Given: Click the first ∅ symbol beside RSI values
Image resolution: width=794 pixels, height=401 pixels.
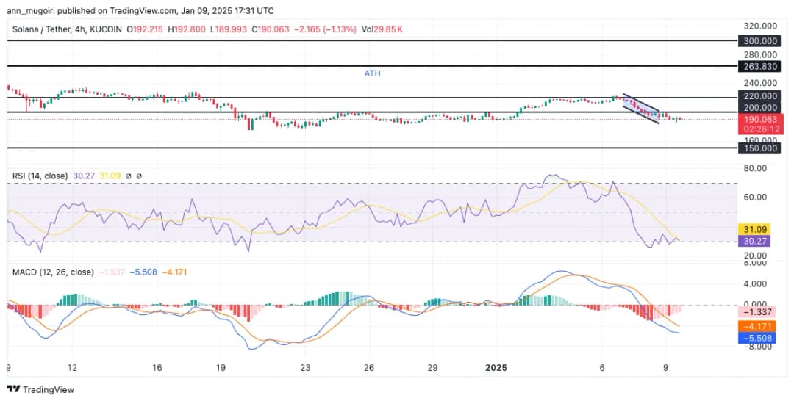Looking at the screenshot, I should point(129,176).
